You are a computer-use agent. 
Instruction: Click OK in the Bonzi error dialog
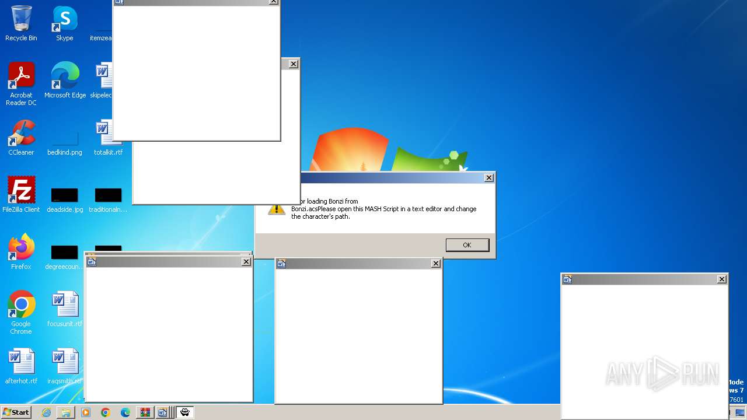(x=467, y=245)
